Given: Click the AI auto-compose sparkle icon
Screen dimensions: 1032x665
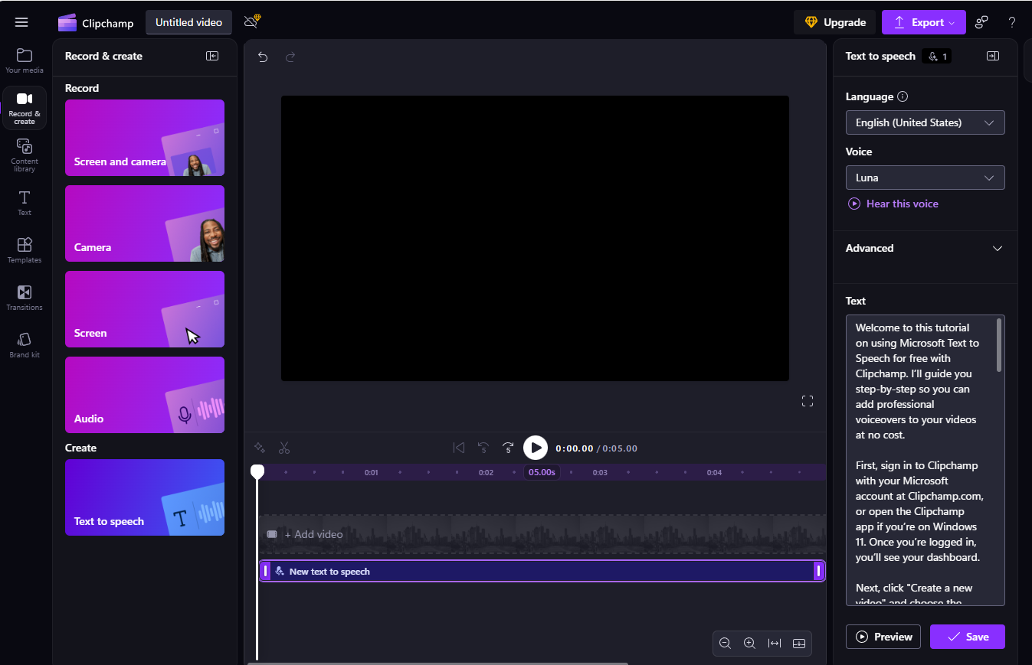Looking at the screenshot, I should click(x=260, y=448).
